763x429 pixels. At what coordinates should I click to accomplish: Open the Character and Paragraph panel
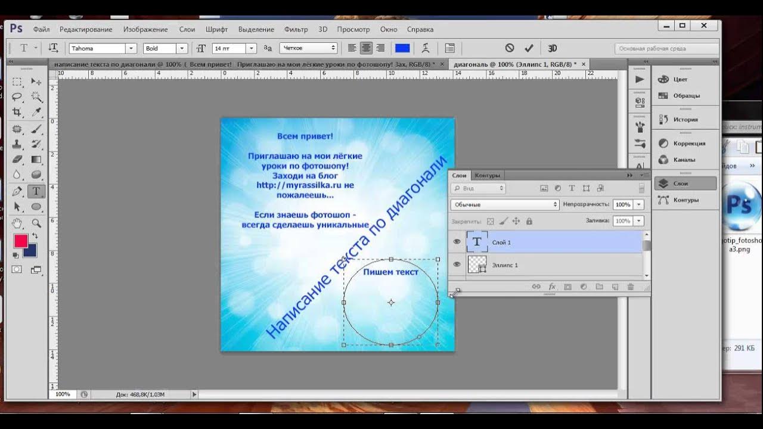click(450, 48)
